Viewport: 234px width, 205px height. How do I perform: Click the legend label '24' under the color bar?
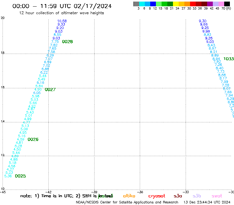coord(177,9)
